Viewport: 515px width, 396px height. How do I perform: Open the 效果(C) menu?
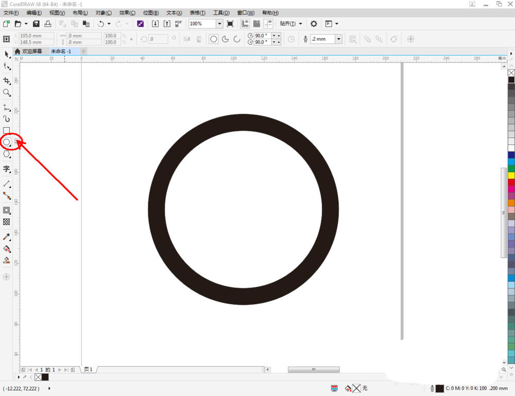coord(127,12)
